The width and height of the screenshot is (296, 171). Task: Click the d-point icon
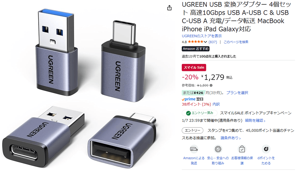tap(266, 149)
